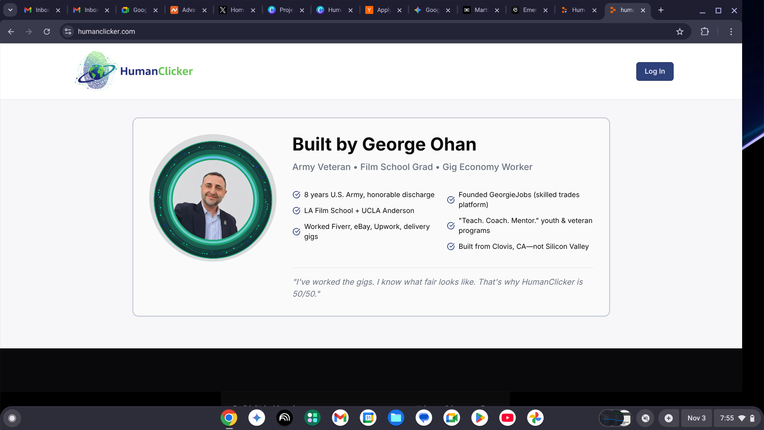The image size is (764, 430).
Task: Open the extensions puzzle-piece icon
Action: [705, 31]
